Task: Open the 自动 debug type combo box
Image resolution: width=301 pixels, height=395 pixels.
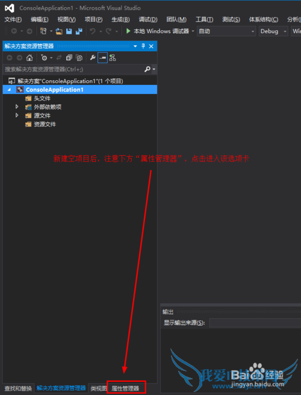Action: click(226, 31)
